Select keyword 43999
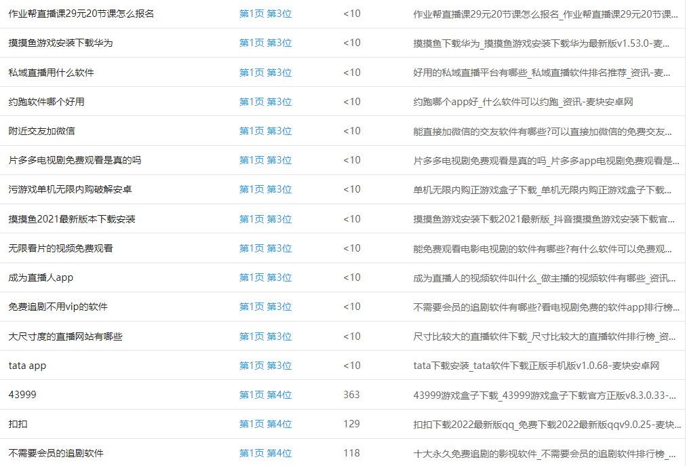Screen dimensions: 687x466 pyautogui.click(x=22, y=395)
